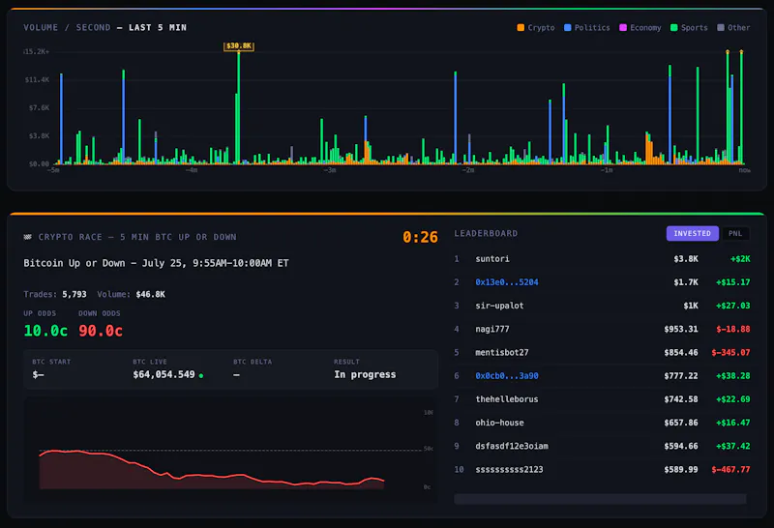The width and height of the screenshot is (774, 528).
Task: Switch leaderboard to INVESTED view
Action: click(692, 233)
